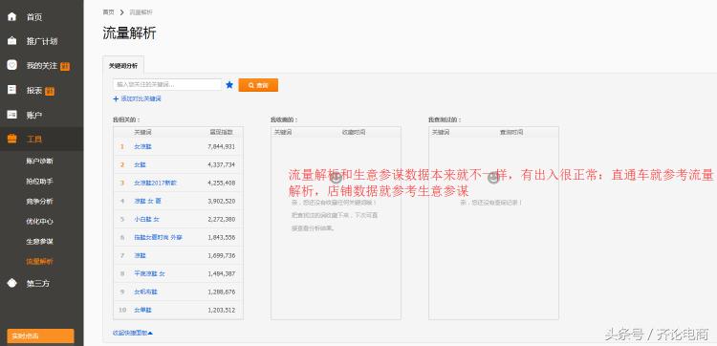The height and width of the screenshot is (346, 717).
Task: Click the 实时点击 button at sidebar bottom
Action: click(40, 335)
